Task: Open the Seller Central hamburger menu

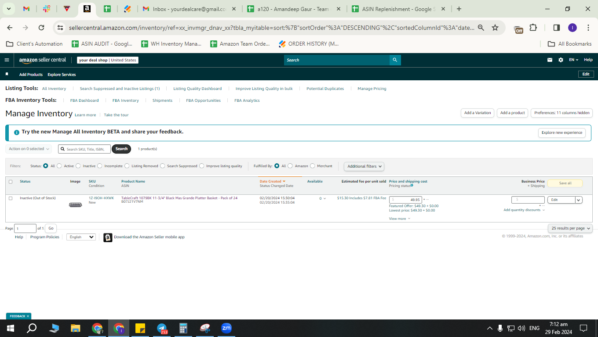Action: [x=7, y=60]
